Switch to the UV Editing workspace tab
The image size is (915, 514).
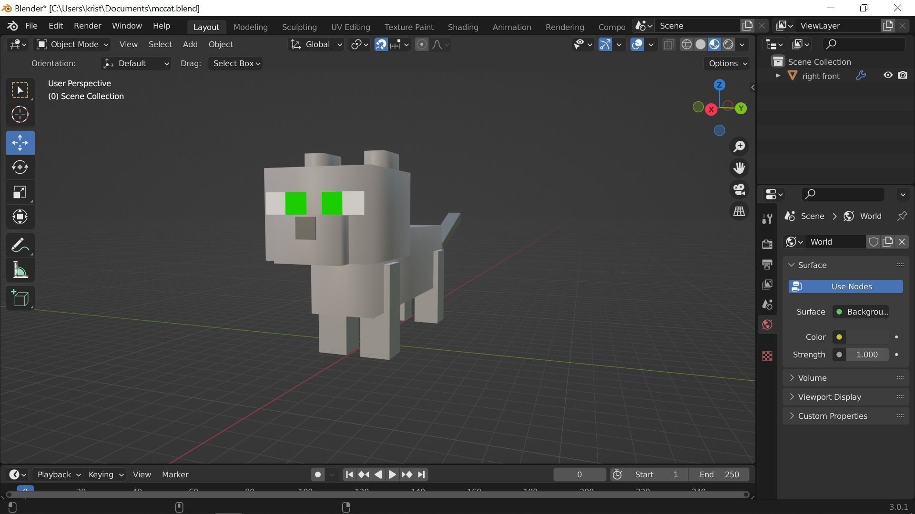coord(350,27)
